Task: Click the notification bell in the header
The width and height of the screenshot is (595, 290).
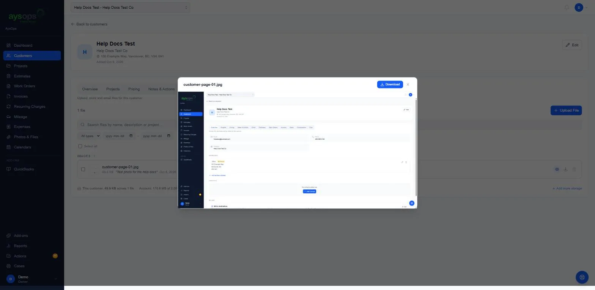Action: click(x=567, y=7)
